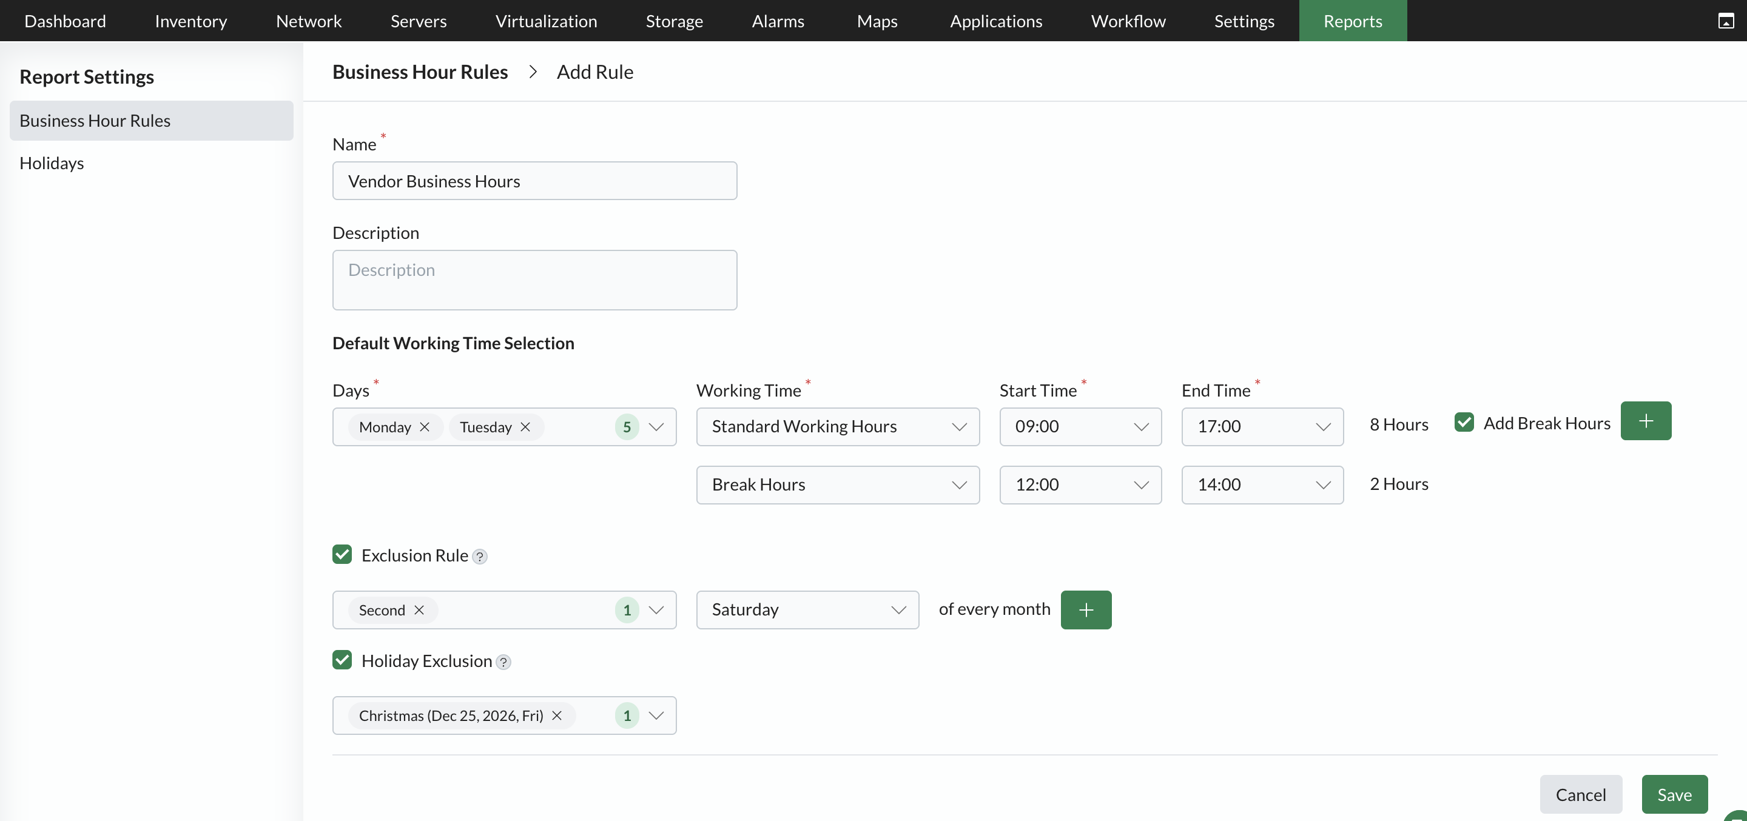Open the 17:00 end time dropdown
Image resolution: width=1747 pixels, height=821 pixels.
click(1262, 427)
